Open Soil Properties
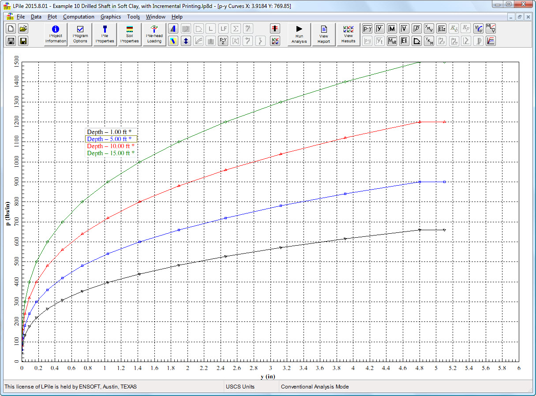The image size is (536, 396). click(130, 34)
